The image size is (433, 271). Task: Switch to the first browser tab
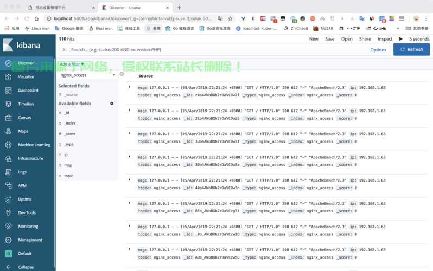[x=61, y=8]
